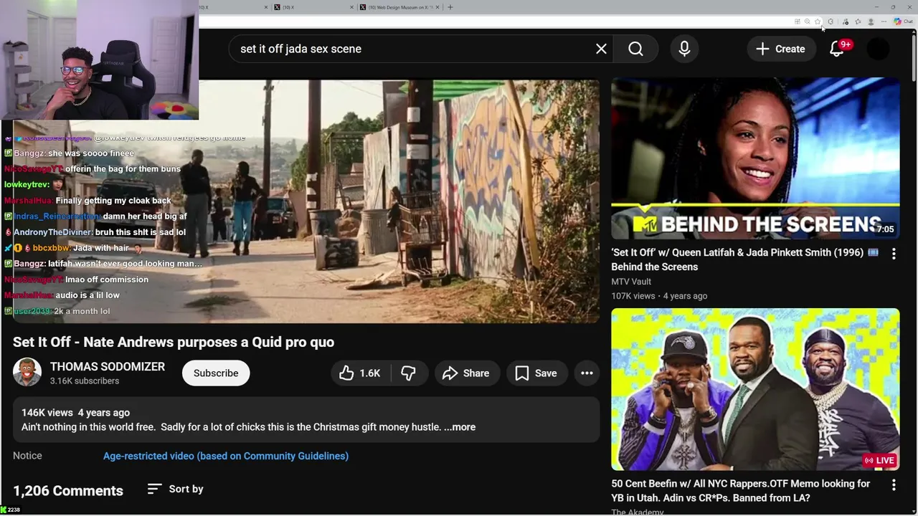Close the Web Design Museum tab

(437, 7)
